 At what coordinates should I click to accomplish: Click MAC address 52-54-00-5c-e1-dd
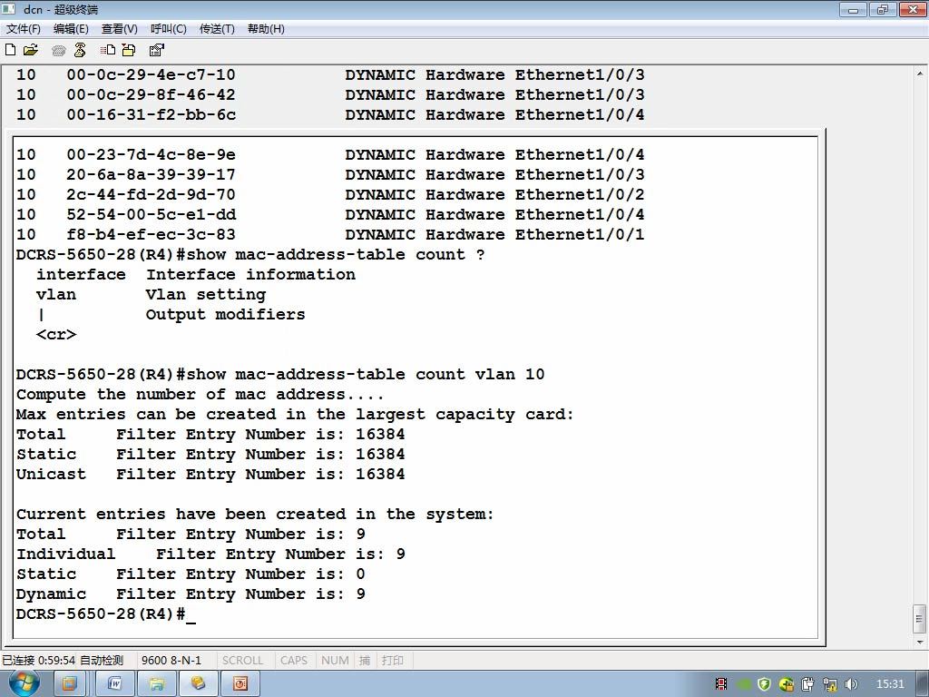coord(152,214)
